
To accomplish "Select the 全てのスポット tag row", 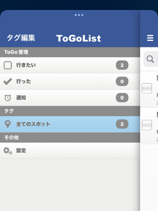I will 70,124.
